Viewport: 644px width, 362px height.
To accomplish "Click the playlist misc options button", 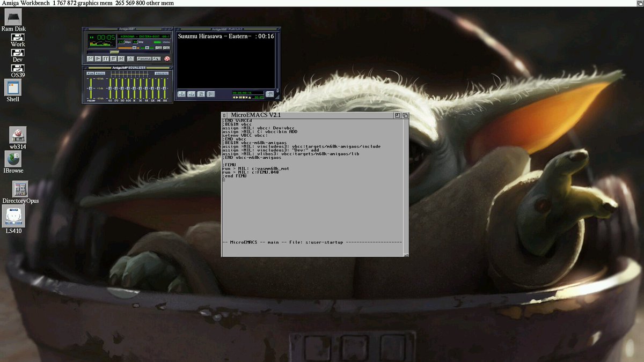I will click(x=211, y=94).
